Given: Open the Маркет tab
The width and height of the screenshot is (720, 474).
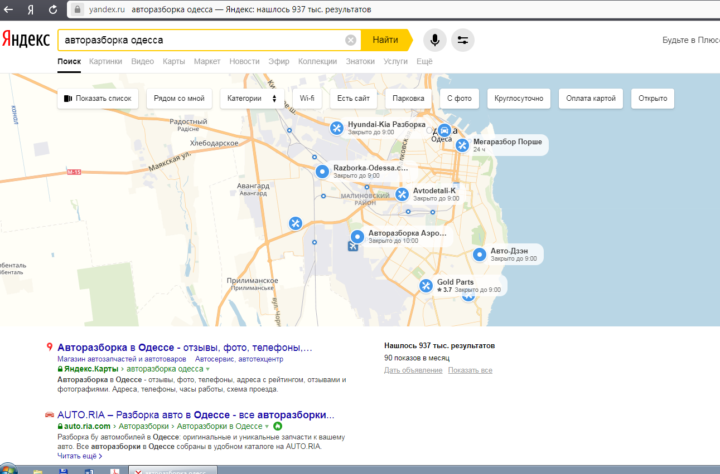Looking at the screenshot, I should point(207,61).
